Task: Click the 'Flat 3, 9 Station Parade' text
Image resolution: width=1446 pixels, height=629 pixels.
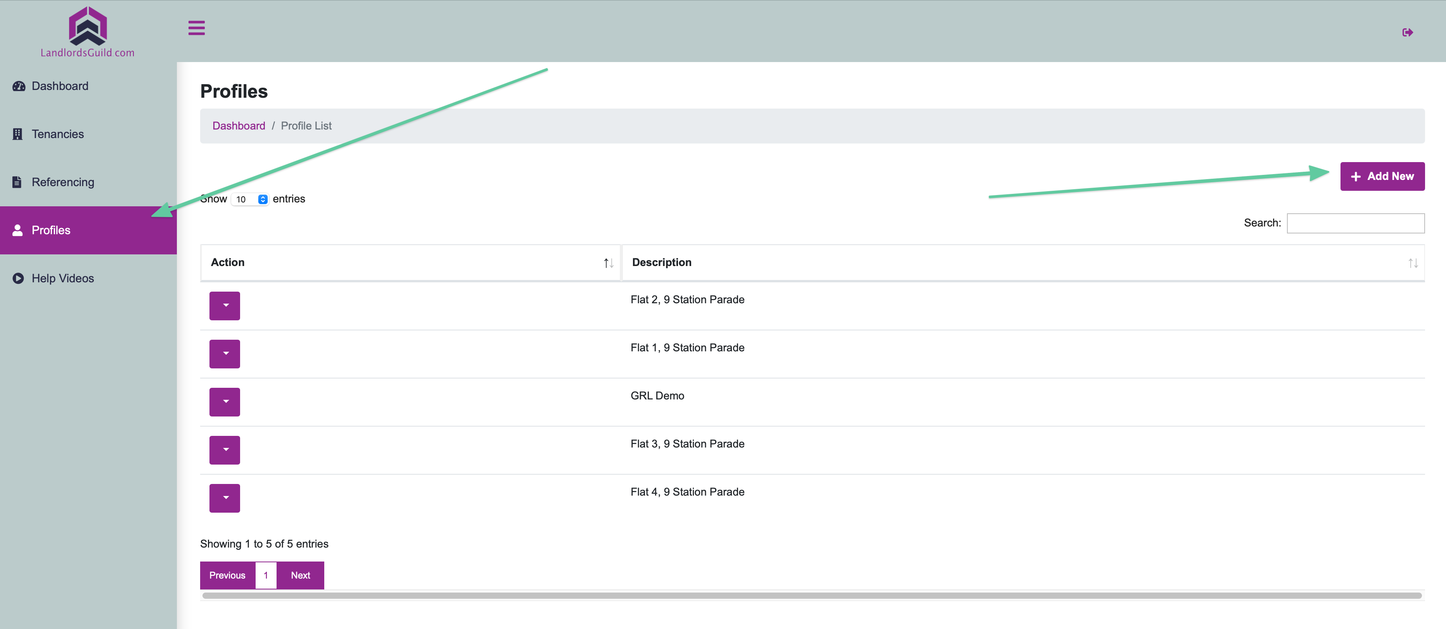Action: point(687,444)
